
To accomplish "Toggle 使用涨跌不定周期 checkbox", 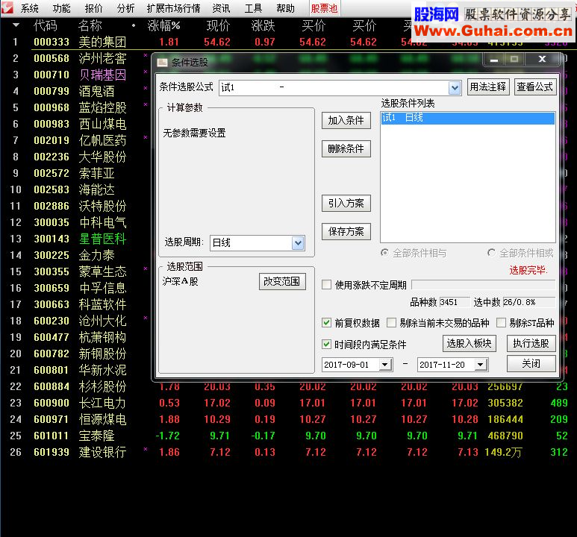I will click(326, 285).
